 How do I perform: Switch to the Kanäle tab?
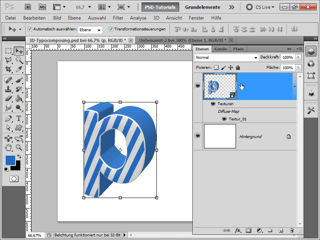point(221,49)
